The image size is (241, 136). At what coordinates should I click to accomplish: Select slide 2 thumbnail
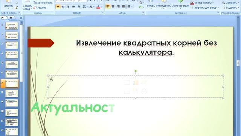click(12, 36)
